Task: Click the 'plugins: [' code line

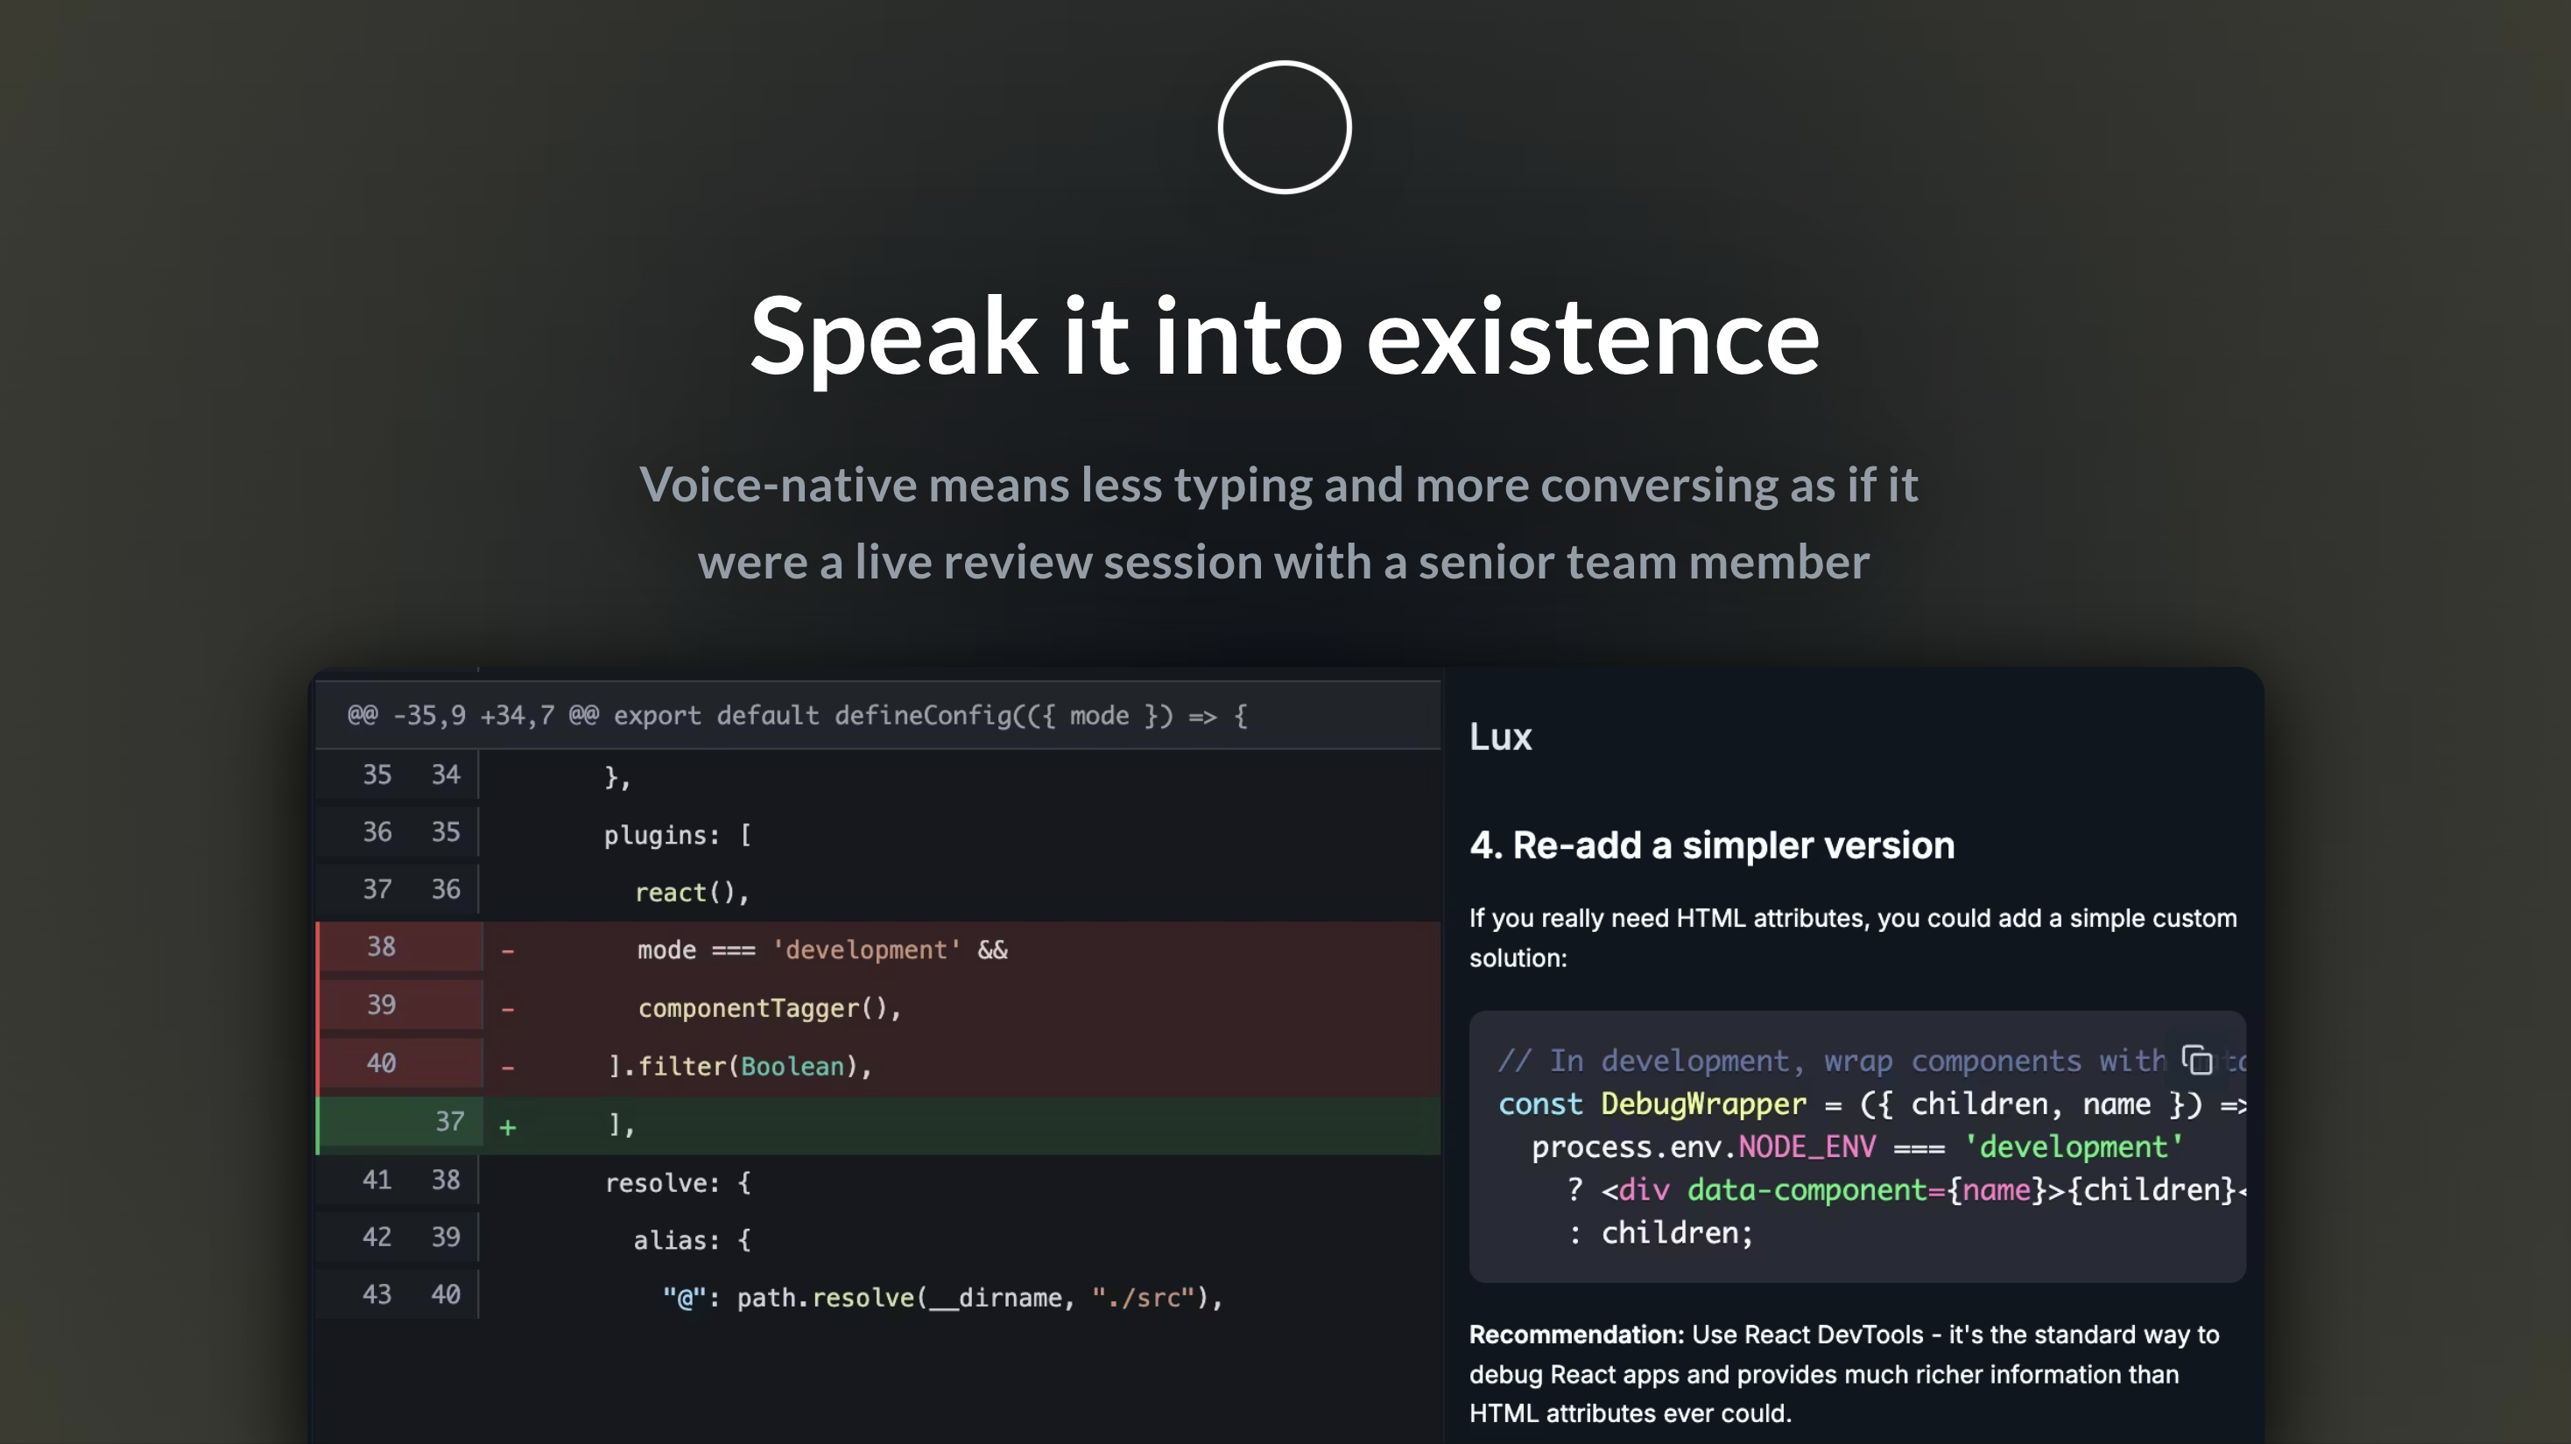Action: [678, 835]
